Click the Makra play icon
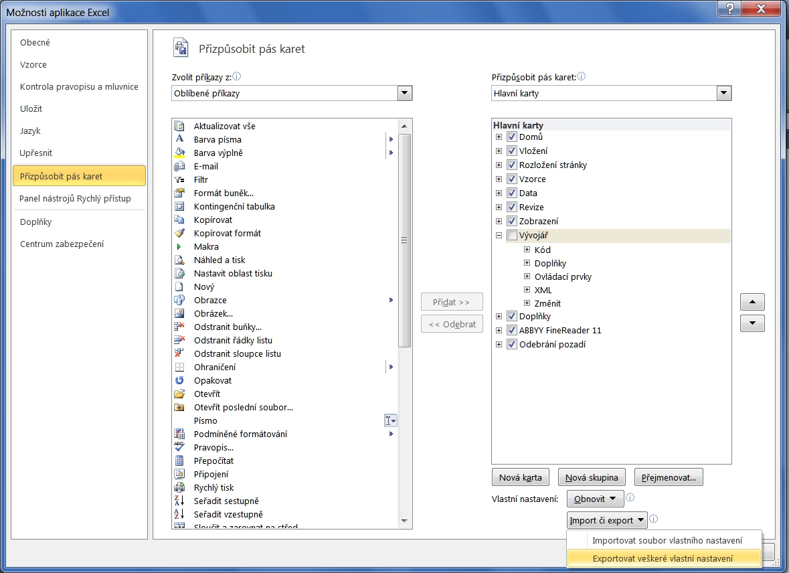 (179, 246)
